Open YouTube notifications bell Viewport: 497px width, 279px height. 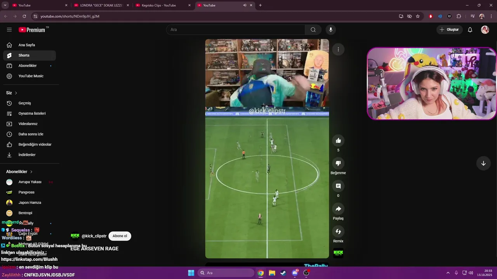point(470,29)
